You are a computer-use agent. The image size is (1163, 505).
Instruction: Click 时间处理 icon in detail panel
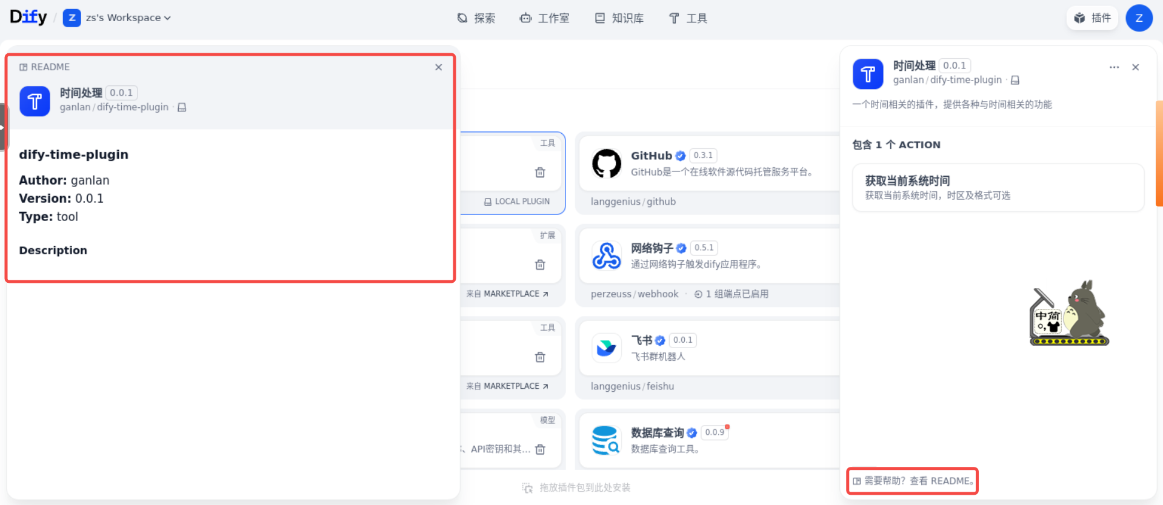[x=868, y=74]
